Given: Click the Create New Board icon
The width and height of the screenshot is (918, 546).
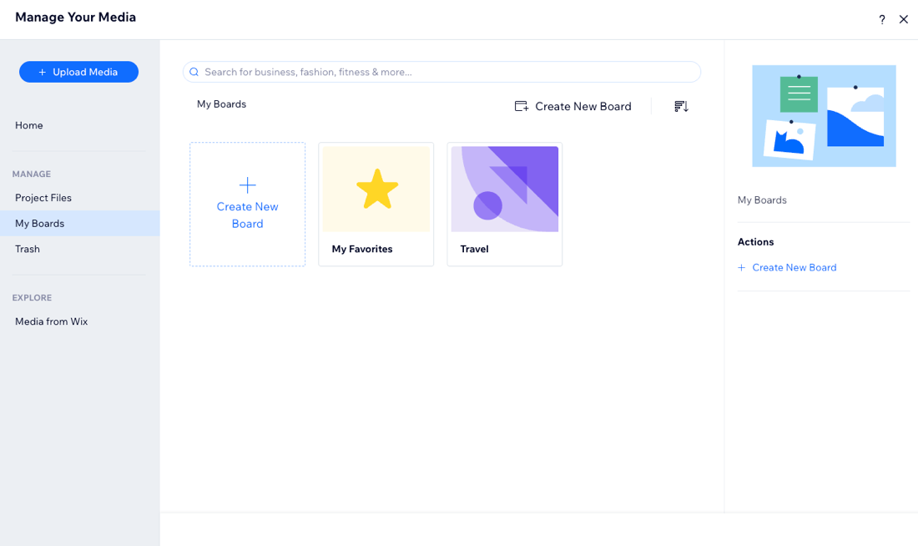Looking at the screenshot, I should click(521, 106).
